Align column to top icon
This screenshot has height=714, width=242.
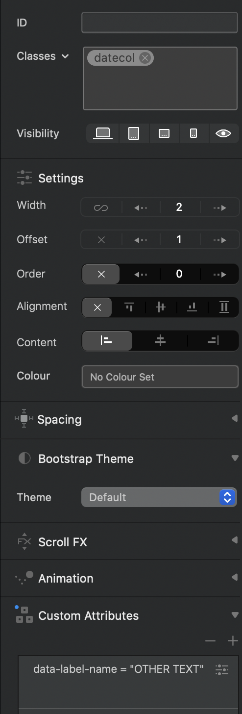[x=129, y=308]
